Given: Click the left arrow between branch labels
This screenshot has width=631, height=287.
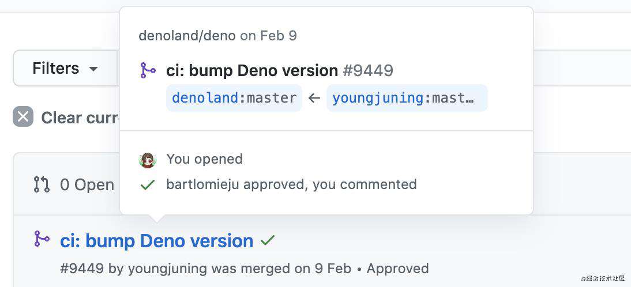Looking at the screenshot, I should tap(314, 97).
